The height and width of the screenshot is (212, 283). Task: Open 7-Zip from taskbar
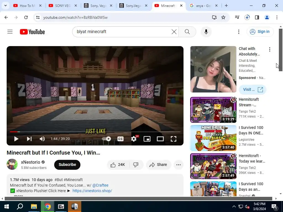coord(61,206)
